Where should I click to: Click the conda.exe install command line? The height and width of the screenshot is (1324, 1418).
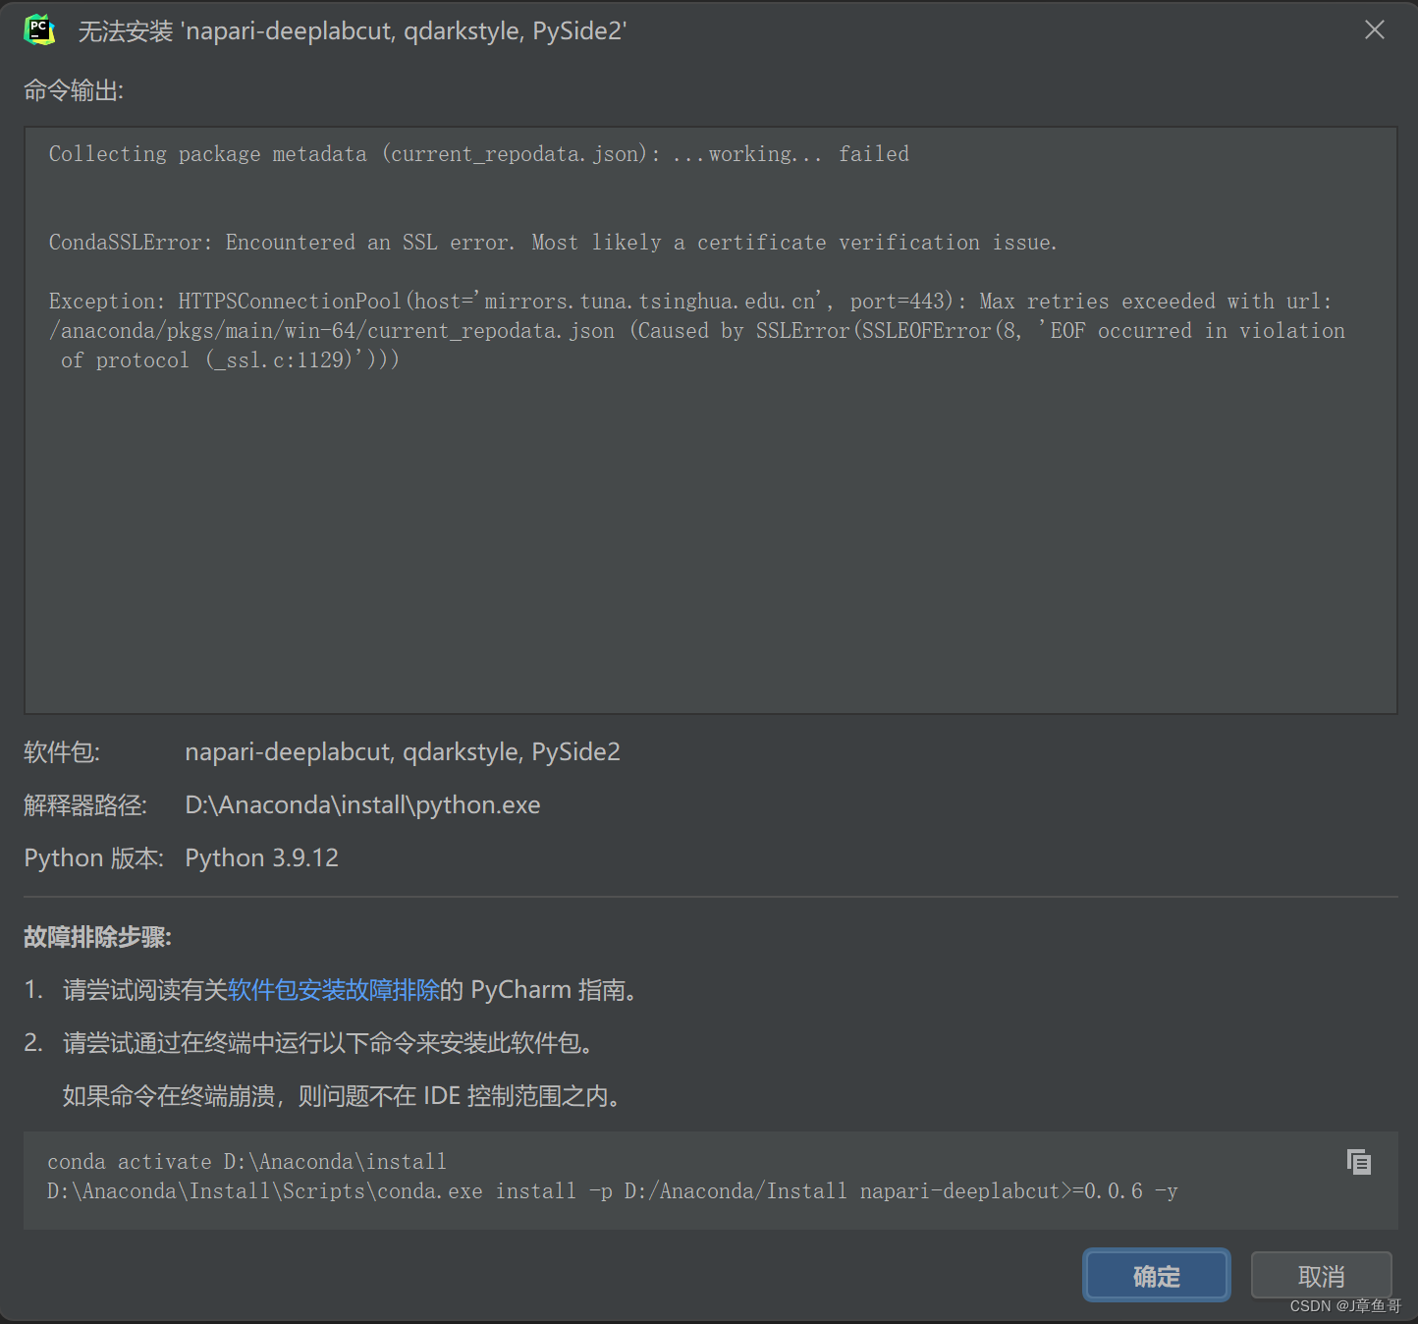coord(613,1191)
